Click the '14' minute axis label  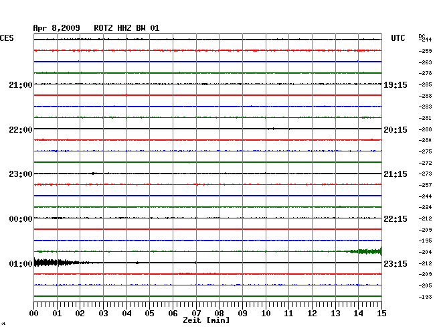click(358, 314)
